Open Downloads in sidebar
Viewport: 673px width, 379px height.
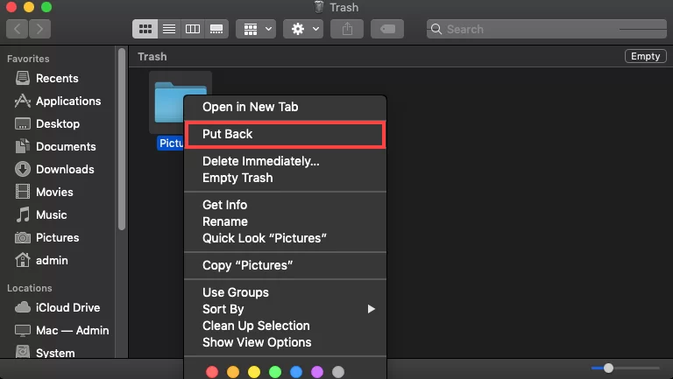[x=54, y=169]
